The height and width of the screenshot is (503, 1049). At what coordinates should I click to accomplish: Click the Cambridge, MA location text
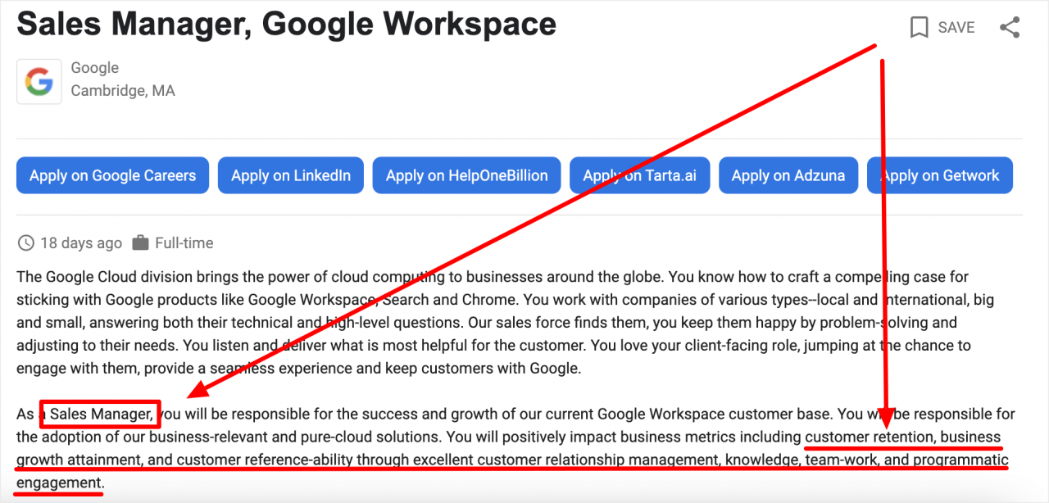122,91
